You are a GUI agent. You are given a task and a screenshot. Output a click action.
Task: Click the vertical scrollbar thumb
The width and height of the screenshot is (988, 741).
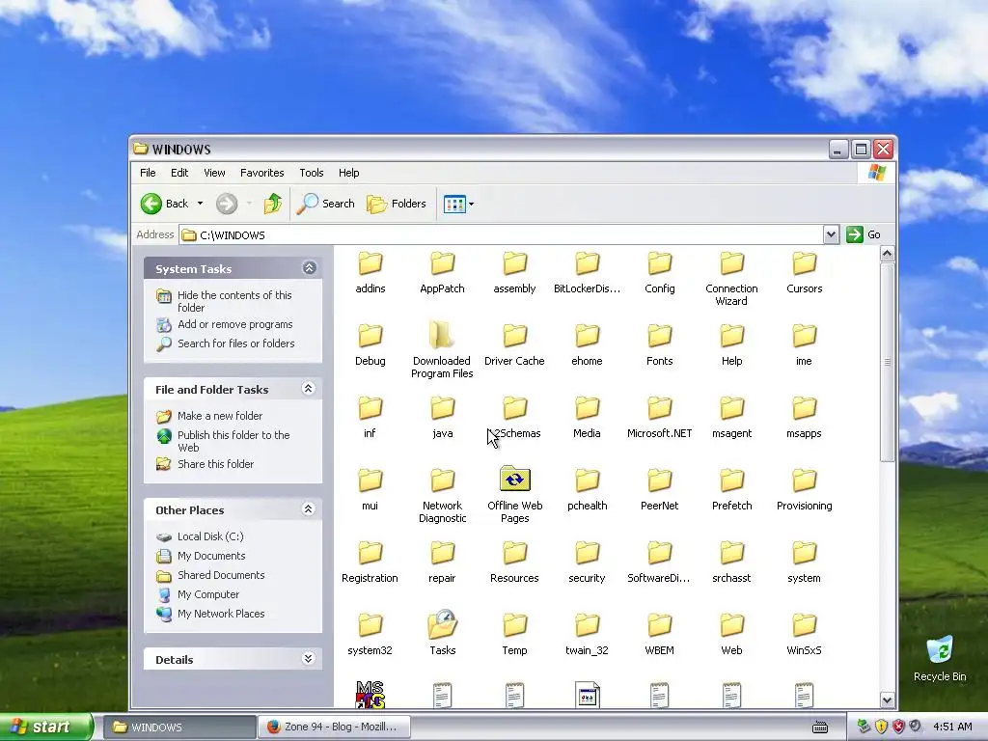(888, 363)
